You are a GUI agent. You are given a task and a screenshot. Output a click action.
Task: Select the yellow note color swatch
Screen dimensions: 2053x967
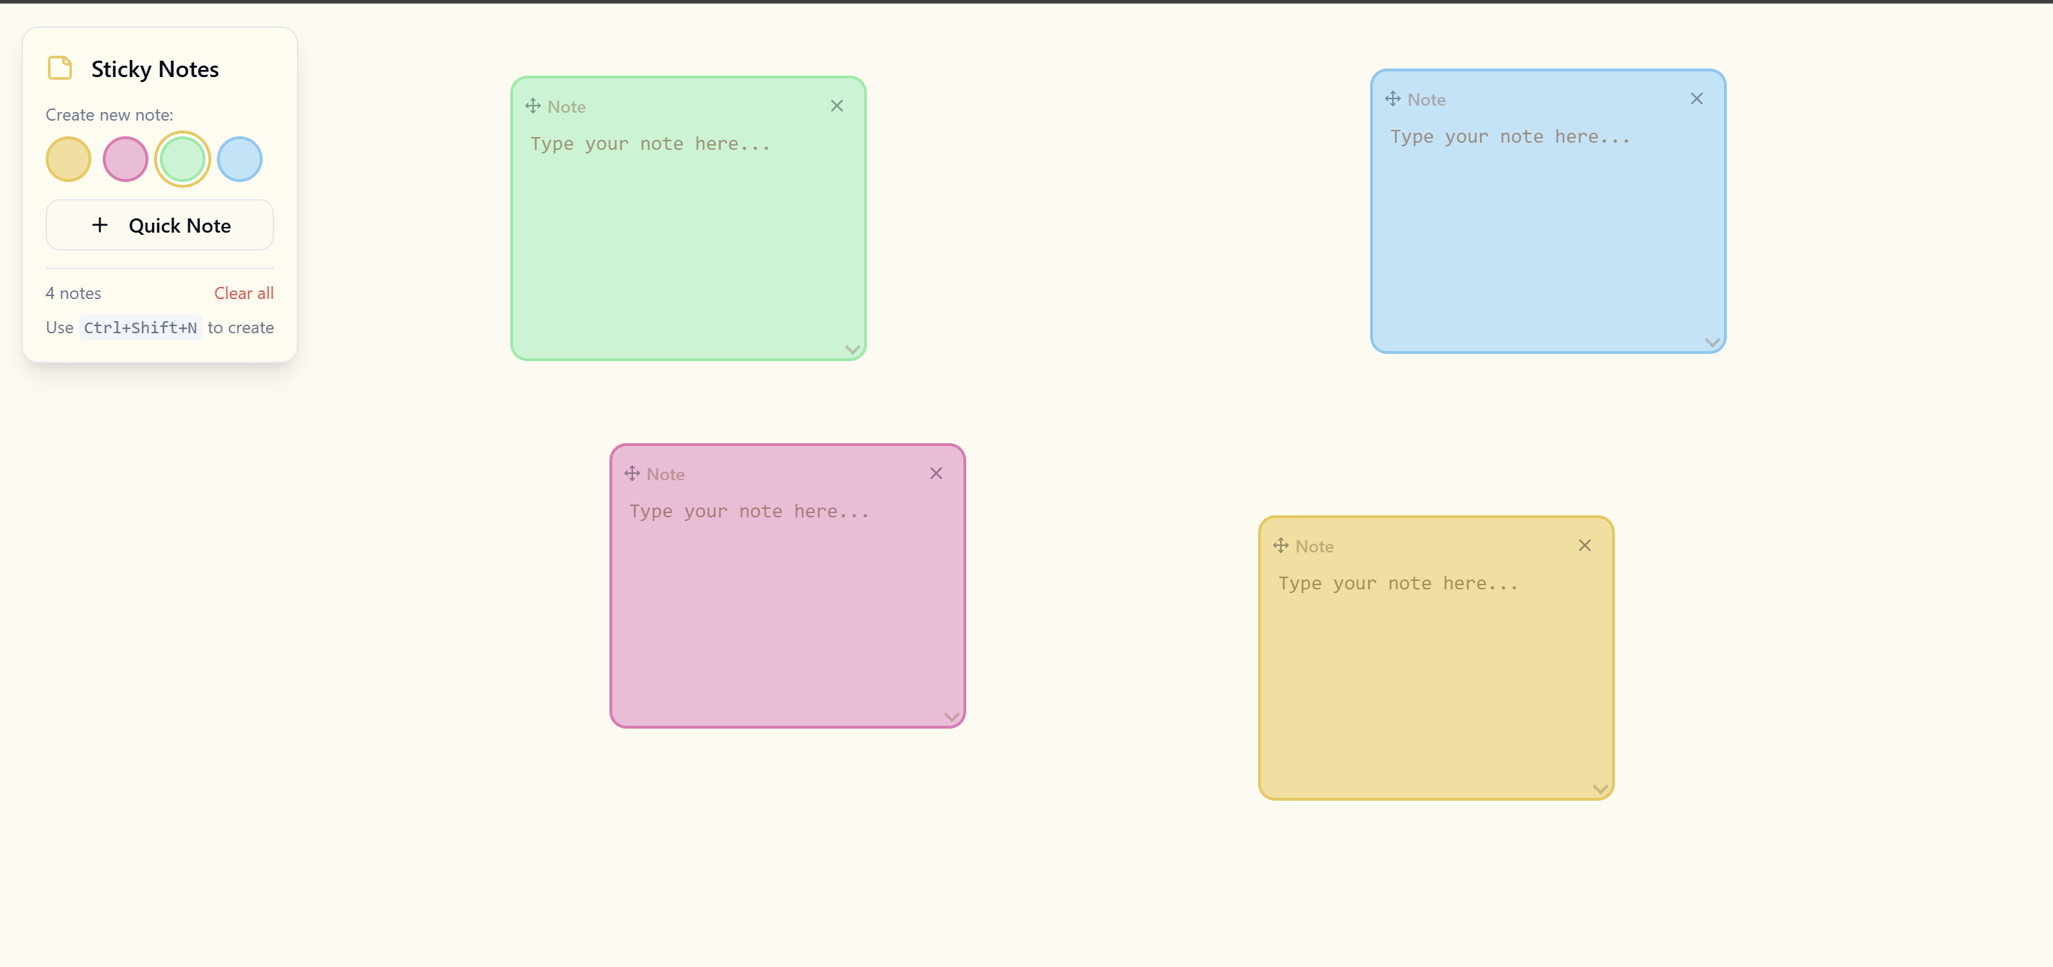(68, 159)
